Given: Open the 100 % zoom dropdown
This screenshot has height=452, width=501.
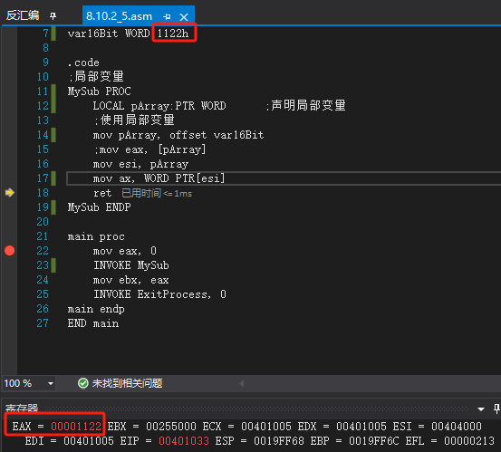Looking at the screenshot, I should [x=51, y=383].
